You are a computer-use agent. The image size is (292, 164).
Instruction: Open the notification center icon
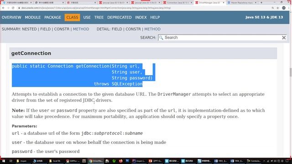[x=287, y=161]
